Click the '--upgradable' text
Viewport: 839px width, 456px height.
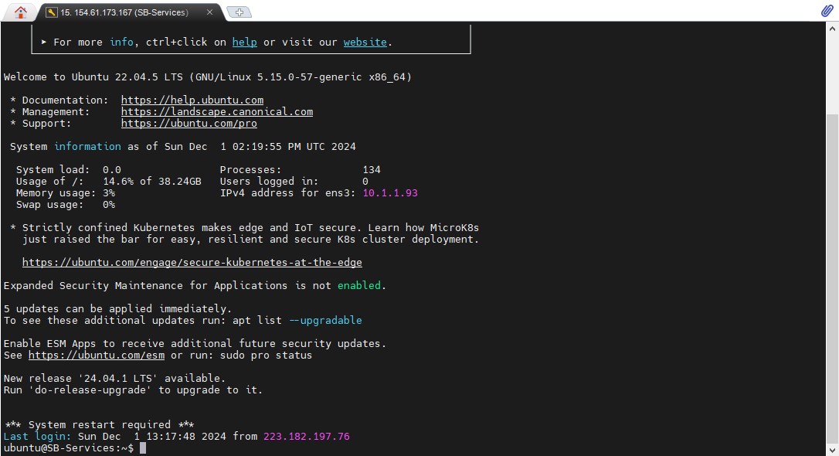coord(325,320)
